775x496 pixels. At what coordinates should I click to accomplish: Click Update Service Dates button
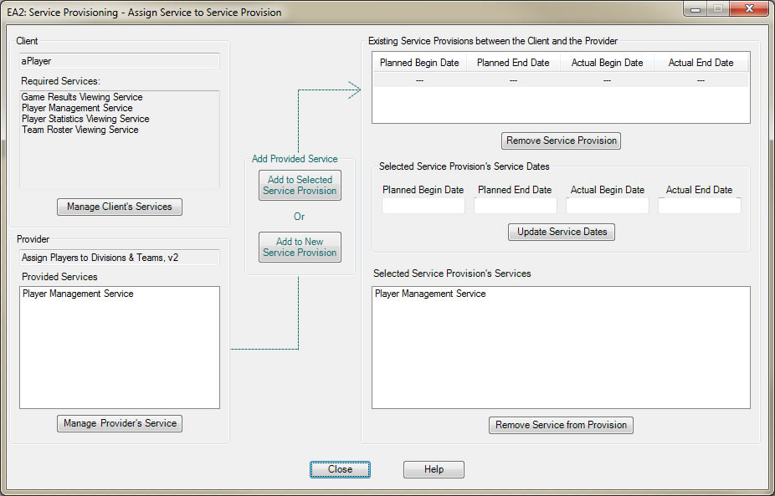(562, 232)
